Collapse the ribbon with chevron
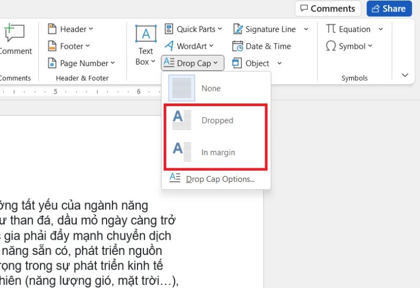The height and width of the screenshot is (288, 420). [405, 75]
